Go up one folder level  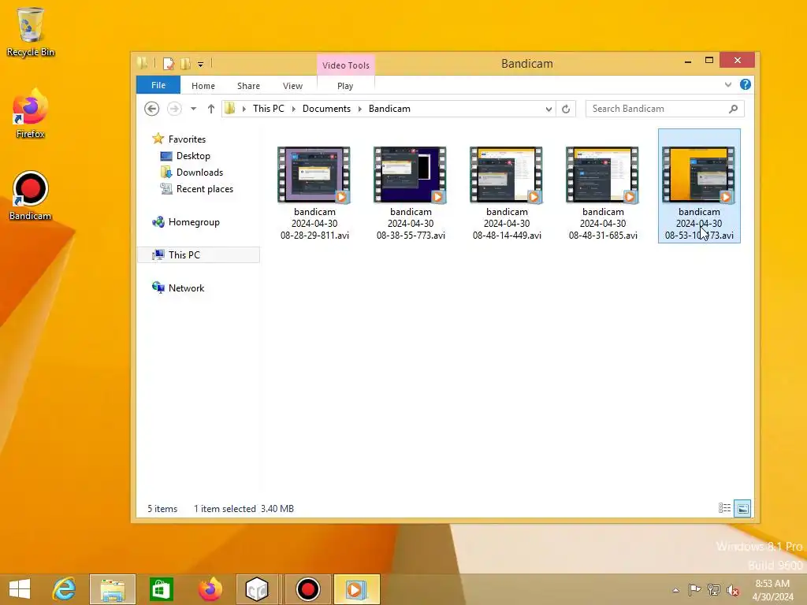pyautogui.click(x=211, y=109)
